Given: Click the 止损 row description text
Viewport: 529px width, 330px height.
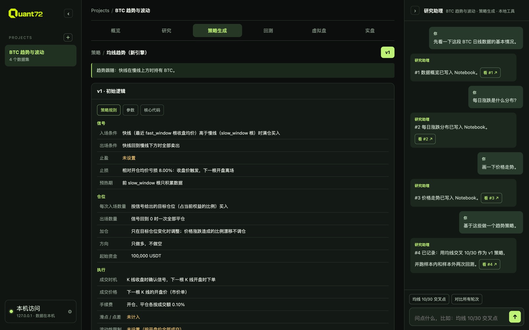Looking at the screenshot, I should [x=178, y=171].
